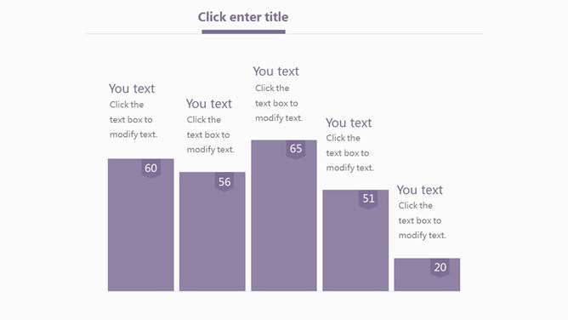Click 'You text' heading above the 65 bar
The width and height of the screenshot is (568, 320).
point(276,71)
